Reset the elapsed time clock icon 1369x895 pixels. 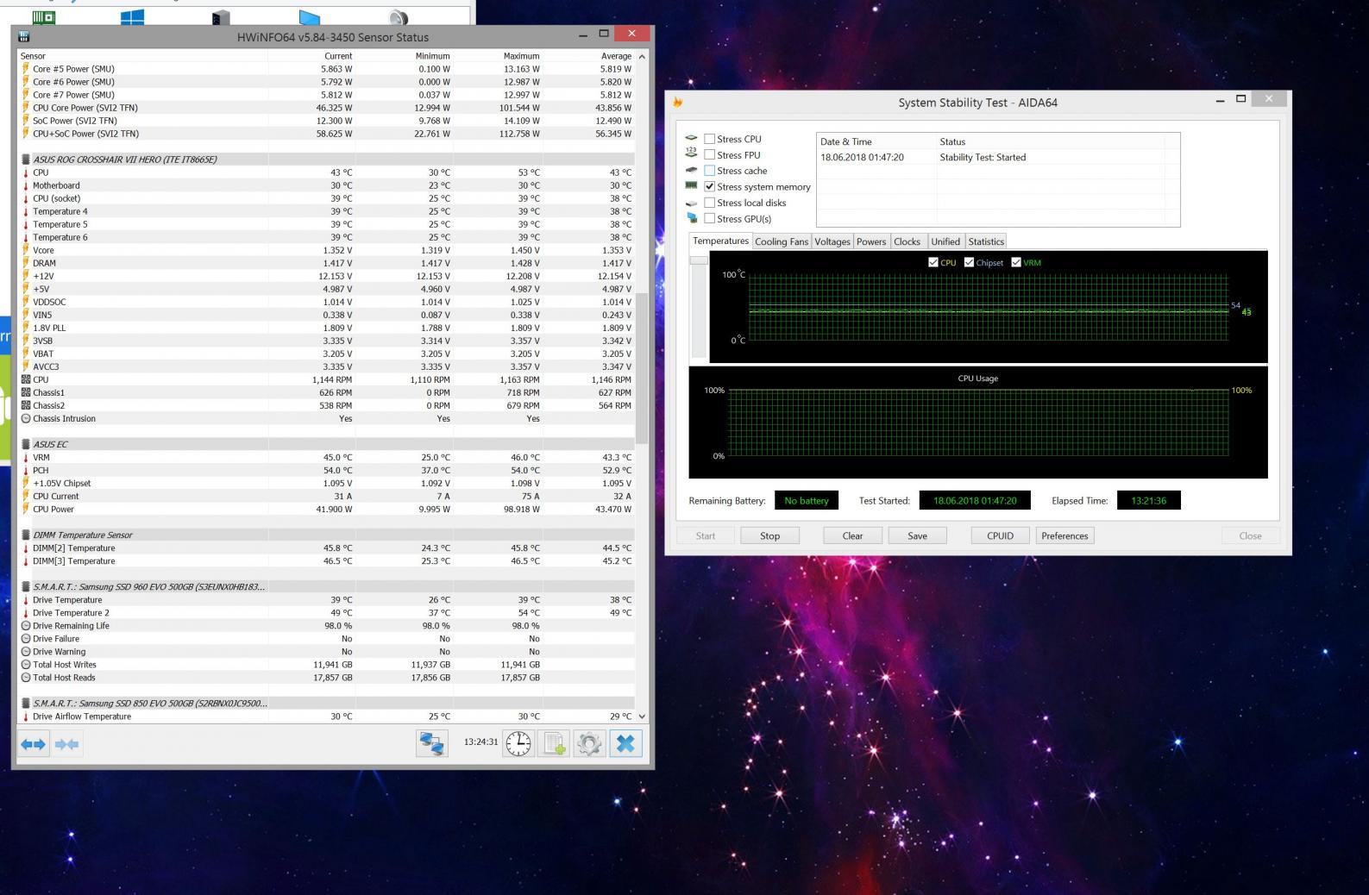click(x=518, y=743)
